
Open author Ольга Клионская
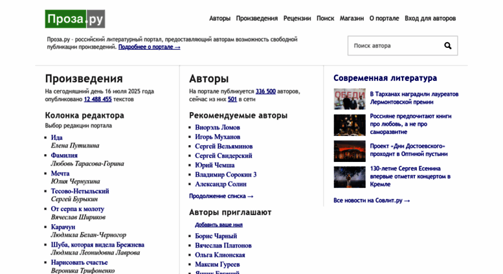click(x=219, y=255)
